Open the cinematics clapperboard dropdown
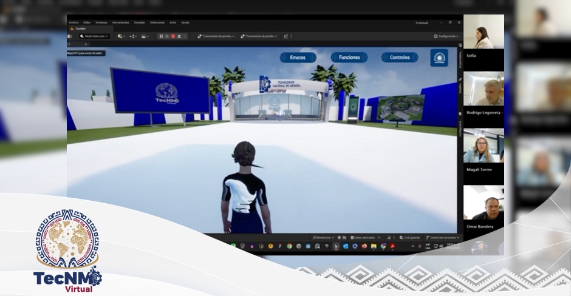The height and width of the screenshot is (296, 571). click(145, 36)
